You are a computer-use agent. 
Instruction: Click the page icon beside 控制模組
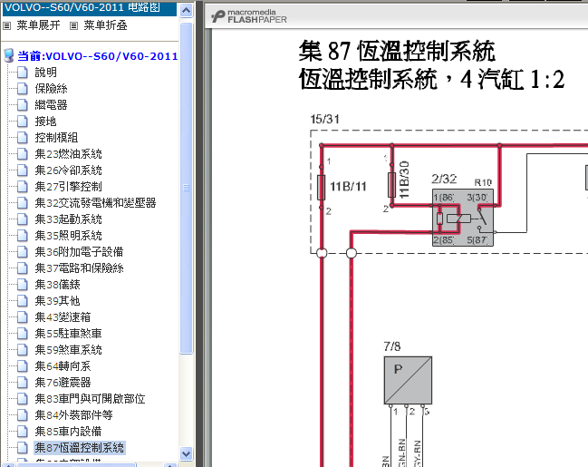click(23, 138)
